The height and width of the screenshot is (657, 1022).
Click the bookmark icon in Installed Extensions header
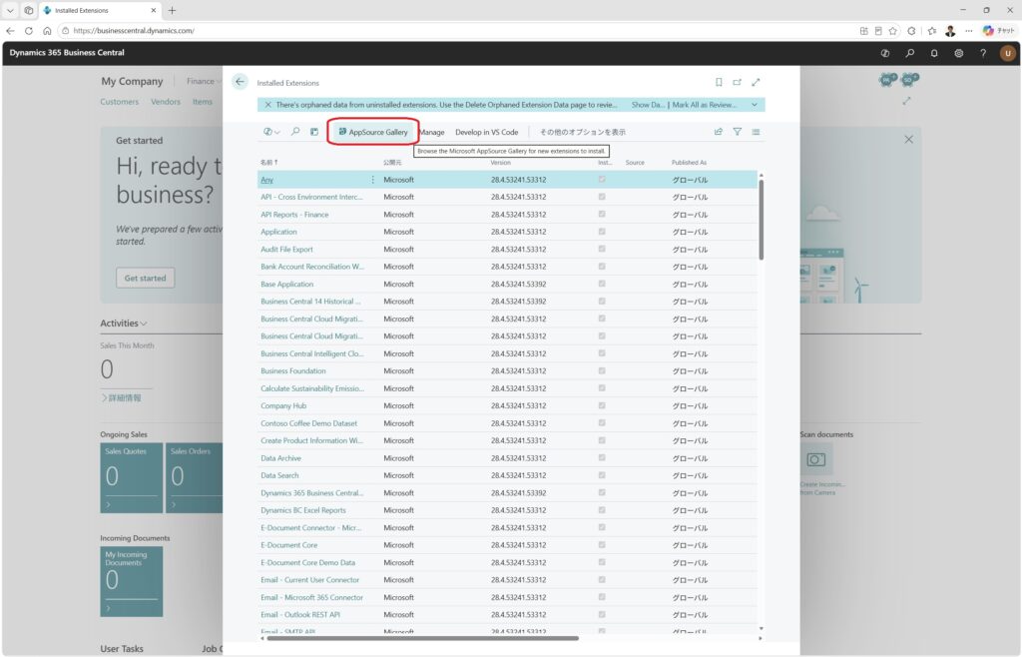[x=719, y=82]
